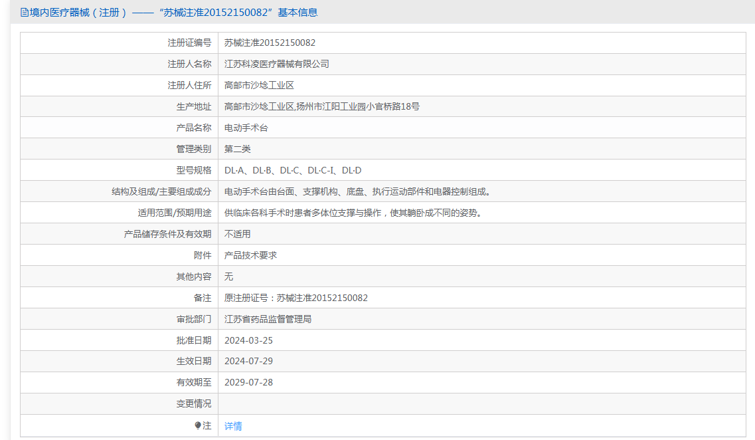Click the 注册人住所 label

[189, 85]
